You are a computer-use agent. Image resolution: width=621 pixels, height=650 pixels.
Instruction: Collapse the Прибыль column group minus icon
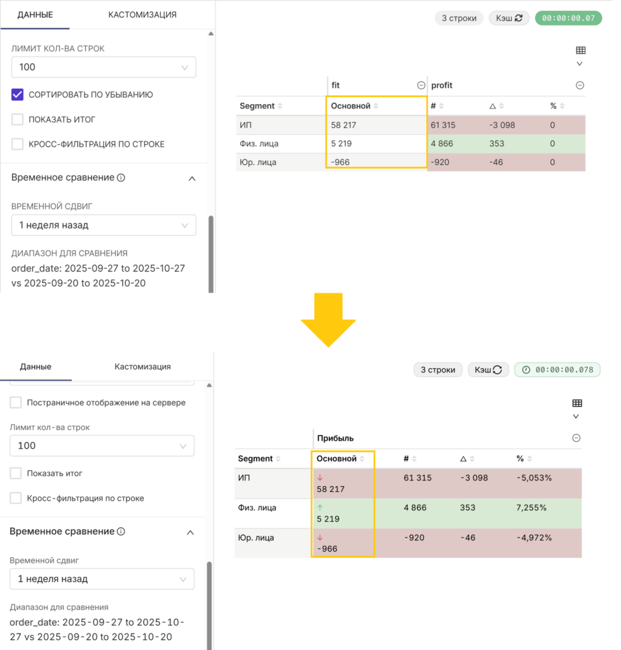tap(576, 438)
